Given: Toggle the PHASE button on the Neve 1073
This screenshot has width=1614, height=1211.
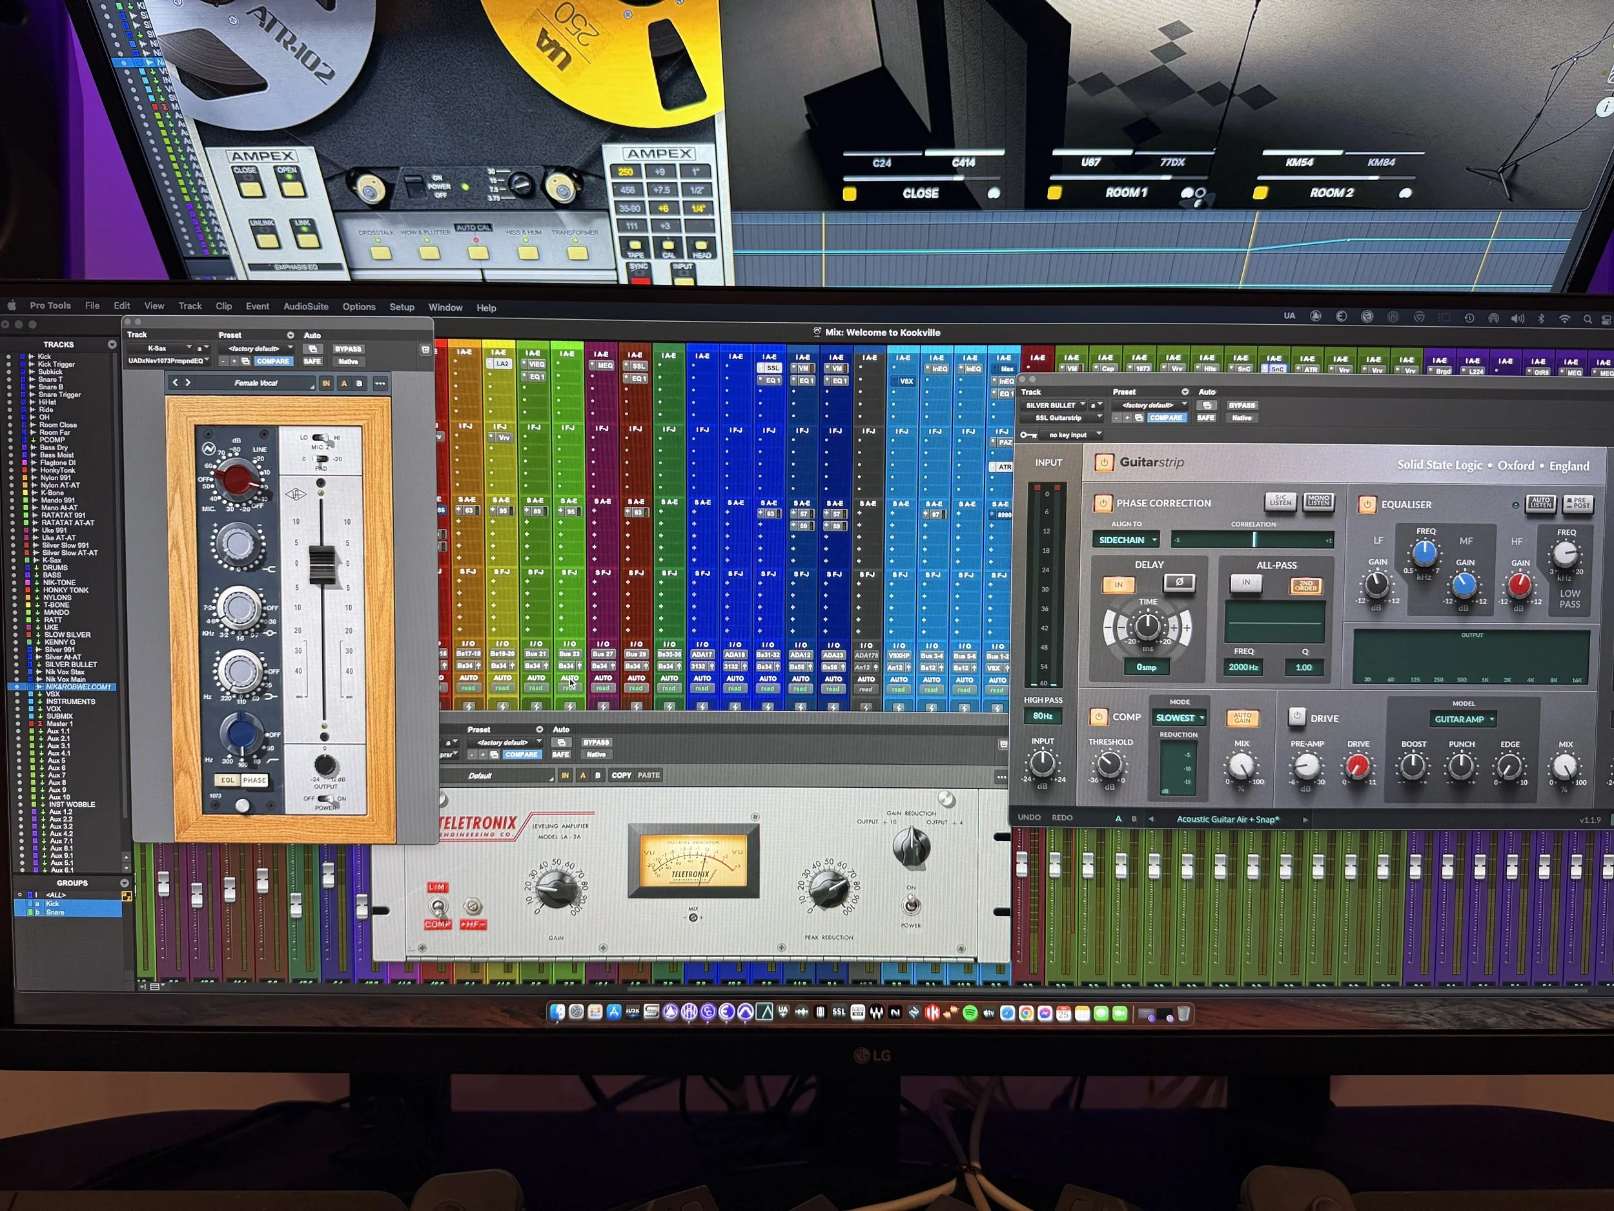Looking at the screenshot, I should click(254, 780).
